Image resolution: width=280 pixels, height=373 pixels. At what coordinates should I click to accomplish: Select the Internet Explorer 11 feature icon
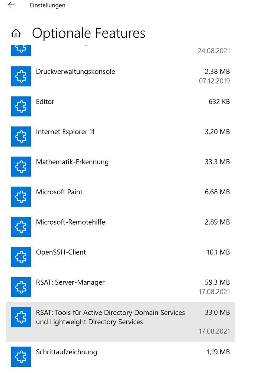21,136
